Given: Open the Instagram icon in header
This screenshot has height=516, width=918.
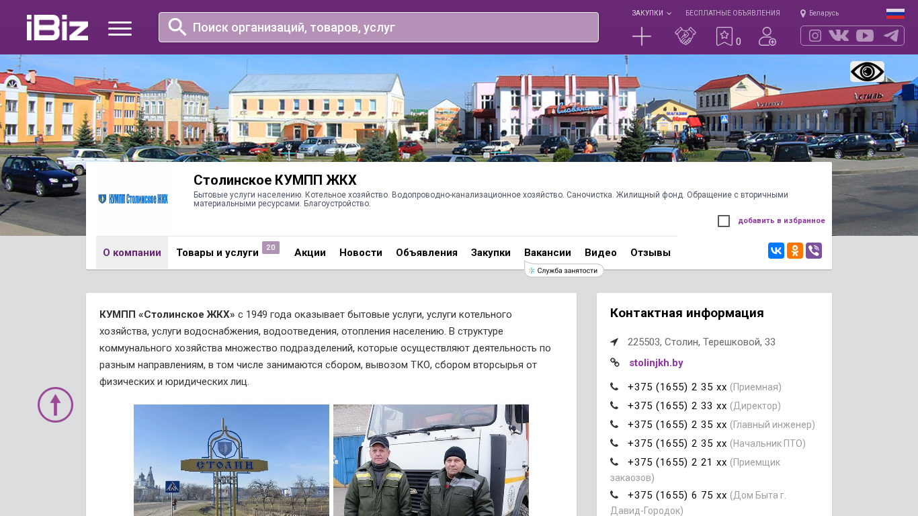Looking at the screenshot, I should click(815, 36).
